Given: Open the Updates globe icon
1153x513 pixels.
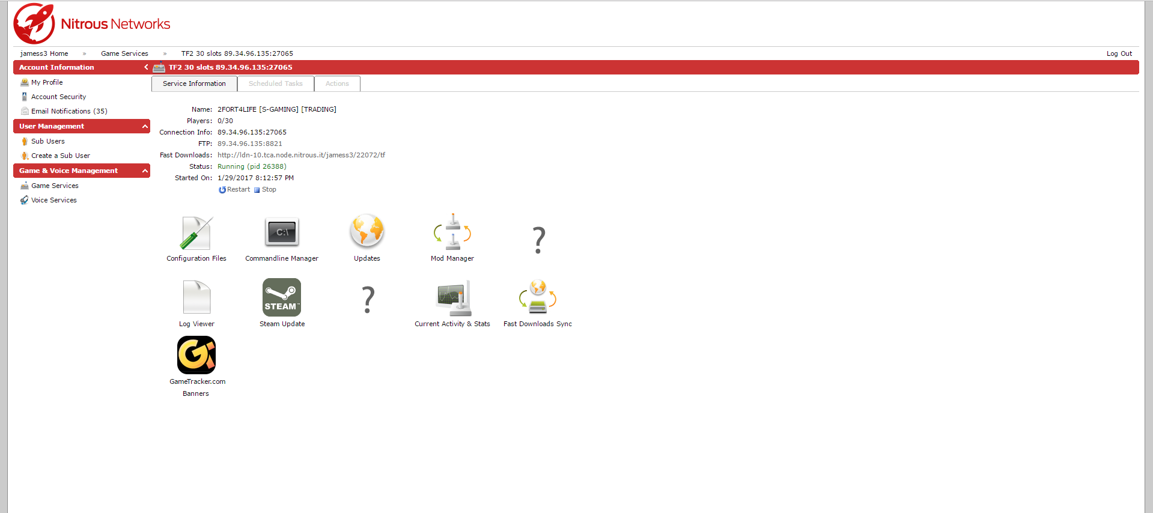Looking at the screenshot, I should pos(367,231).
